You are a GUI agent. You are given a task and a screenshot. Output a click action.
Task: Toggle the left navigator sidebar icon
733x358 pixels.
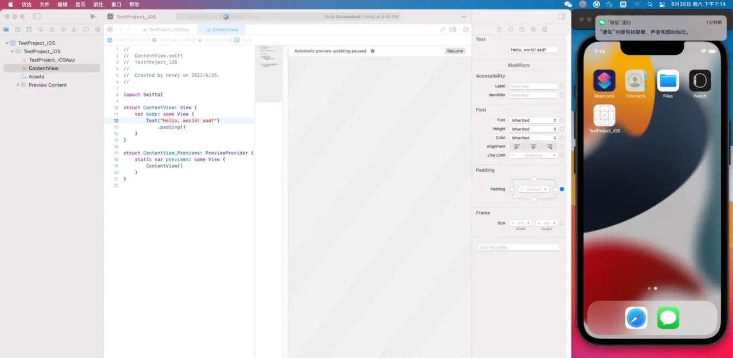(37, 17)
